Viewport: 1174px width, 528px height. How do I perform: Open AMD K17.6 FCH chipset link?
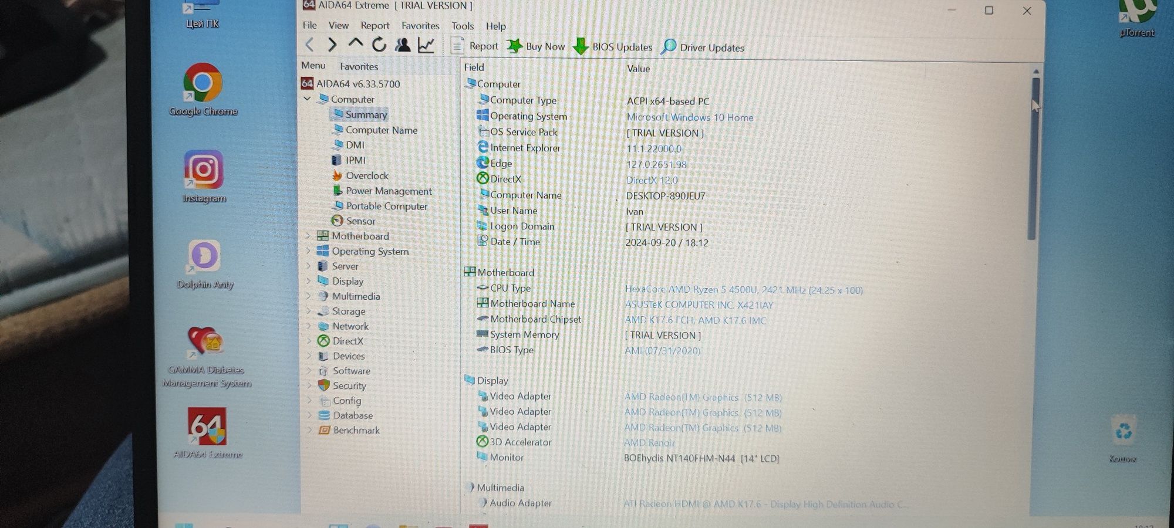click(695, 320)
